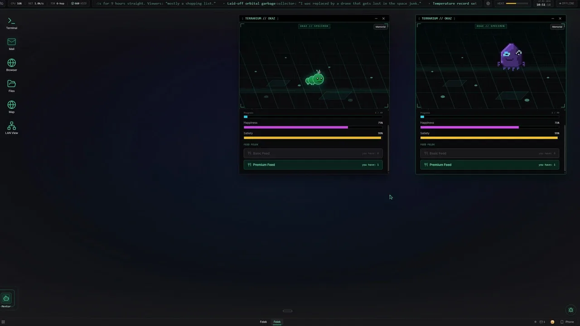The image size is (580, 326).
Task: Close the green caterpillar terrarium window
Action: pos(383,19)
